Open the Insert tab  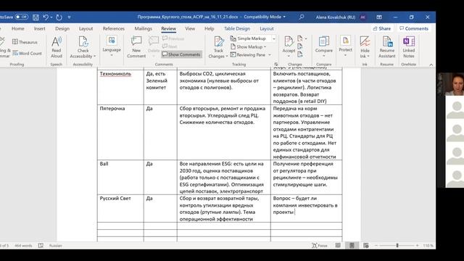[40, 29]
